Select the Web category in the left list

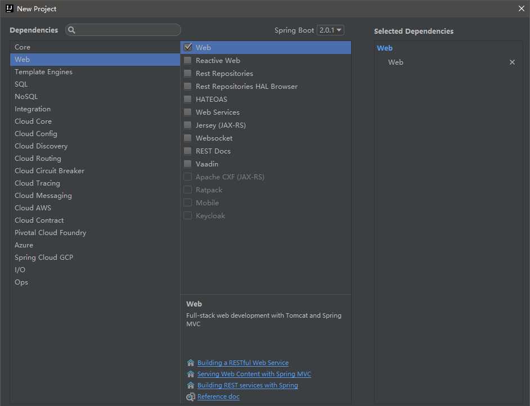(x=95, y=60)
